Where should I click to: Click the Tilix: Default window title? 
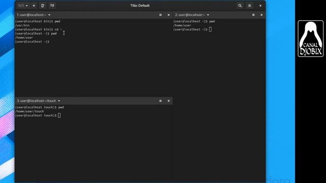[140, 6]
